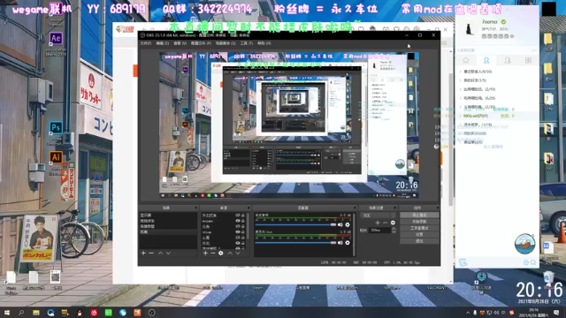This screenshot has height=318, width=566.
Task: Mute the Mic/Aux channel speaker icon
Action: pos(340,243)
